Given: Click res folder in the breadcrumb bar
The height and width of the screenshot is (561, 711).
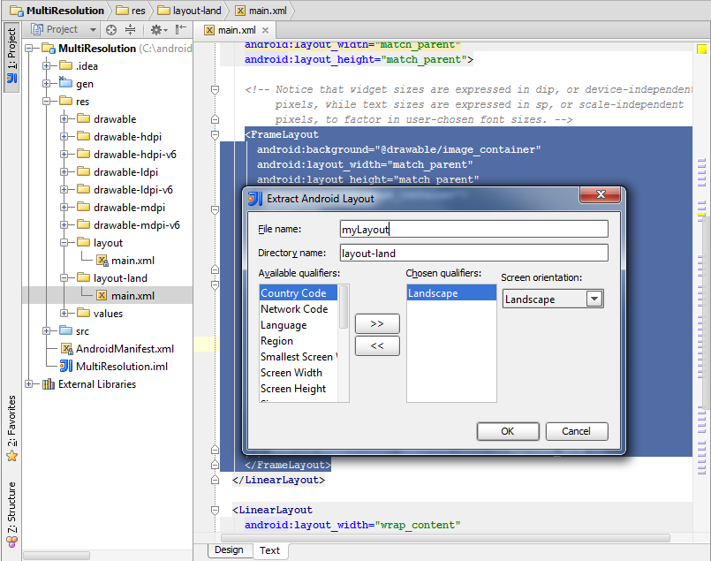Looking at the screenshot, I should click(131, 11).
